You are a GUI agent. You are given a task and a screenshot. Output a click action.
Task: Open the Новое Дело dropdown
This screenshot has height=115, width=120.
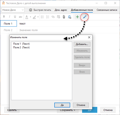tap(13, 10)
